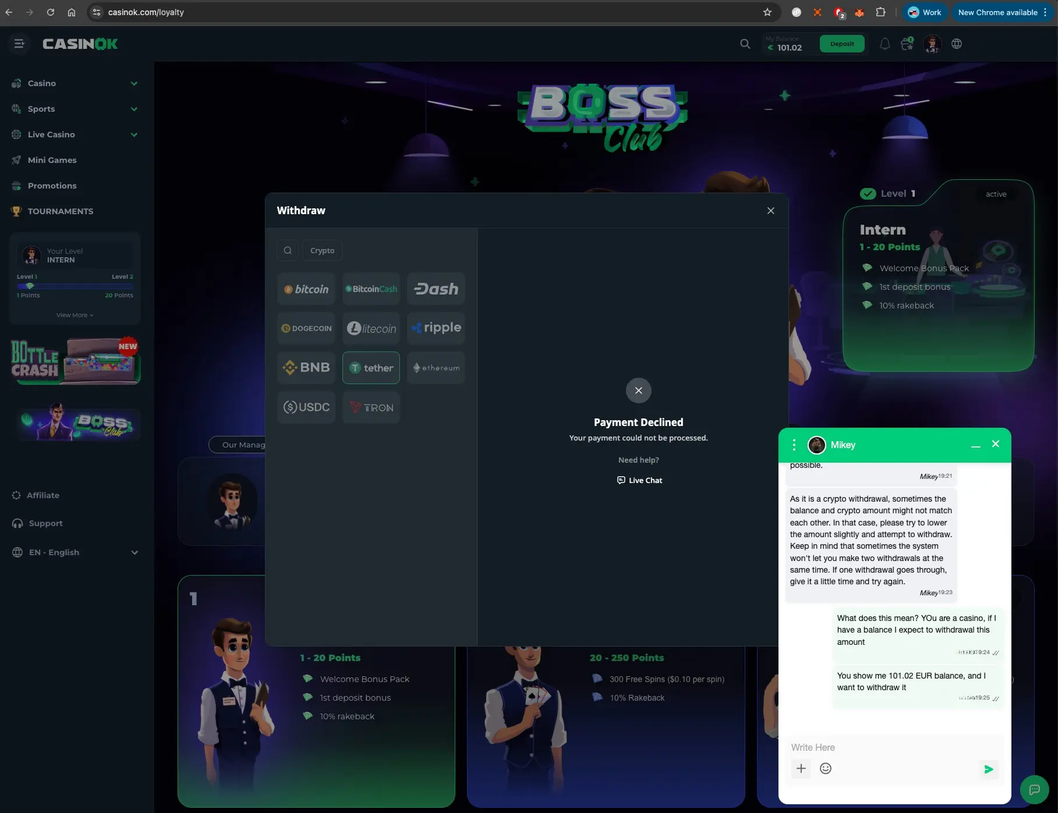Expand the Live Casino sidebar chevron
Viewport: 1058px width, 813px height.
tap(134, 134)
